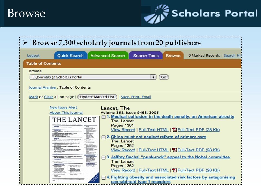261x195 pixels.
Task: View Record for Medical collusion article
Action: [x=123, y=130]
